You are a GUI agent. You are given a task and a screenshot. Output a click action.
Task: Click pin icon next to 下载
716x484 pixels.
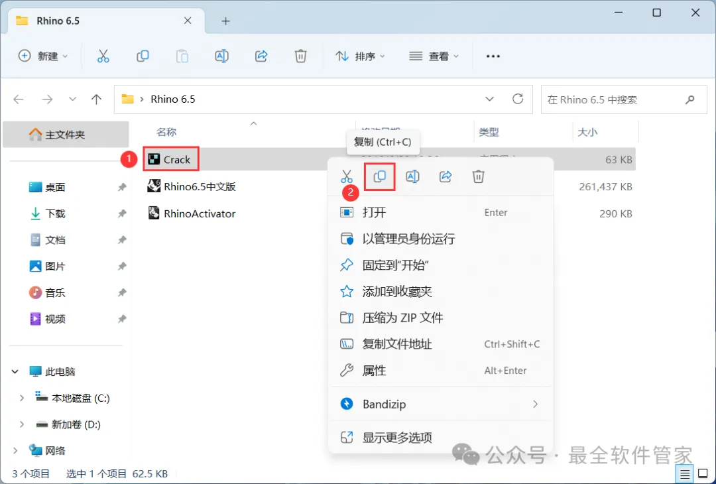click(x=122, y=213)
